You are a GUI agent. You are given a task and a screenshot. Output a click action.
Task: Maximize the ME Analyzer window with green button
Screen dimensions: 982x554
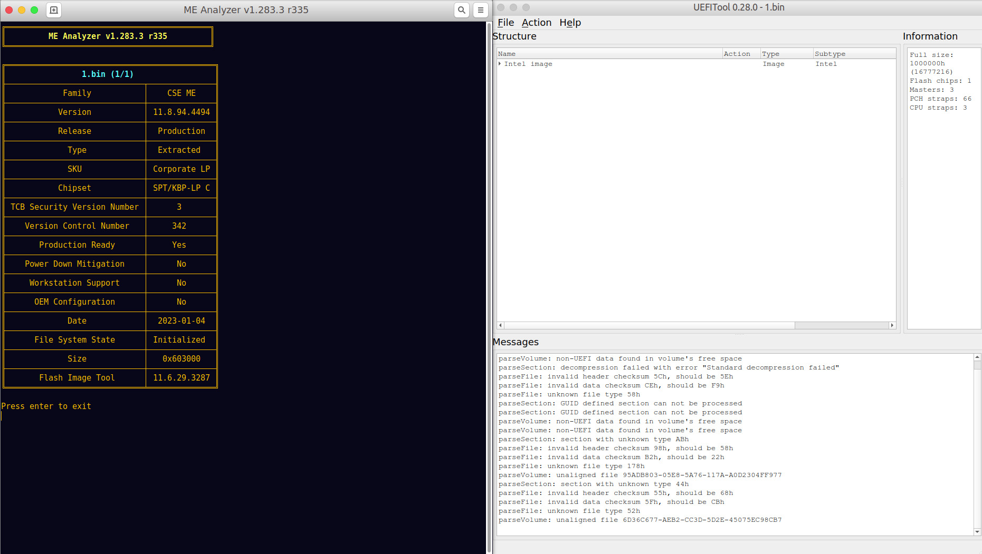coord(34,10)
